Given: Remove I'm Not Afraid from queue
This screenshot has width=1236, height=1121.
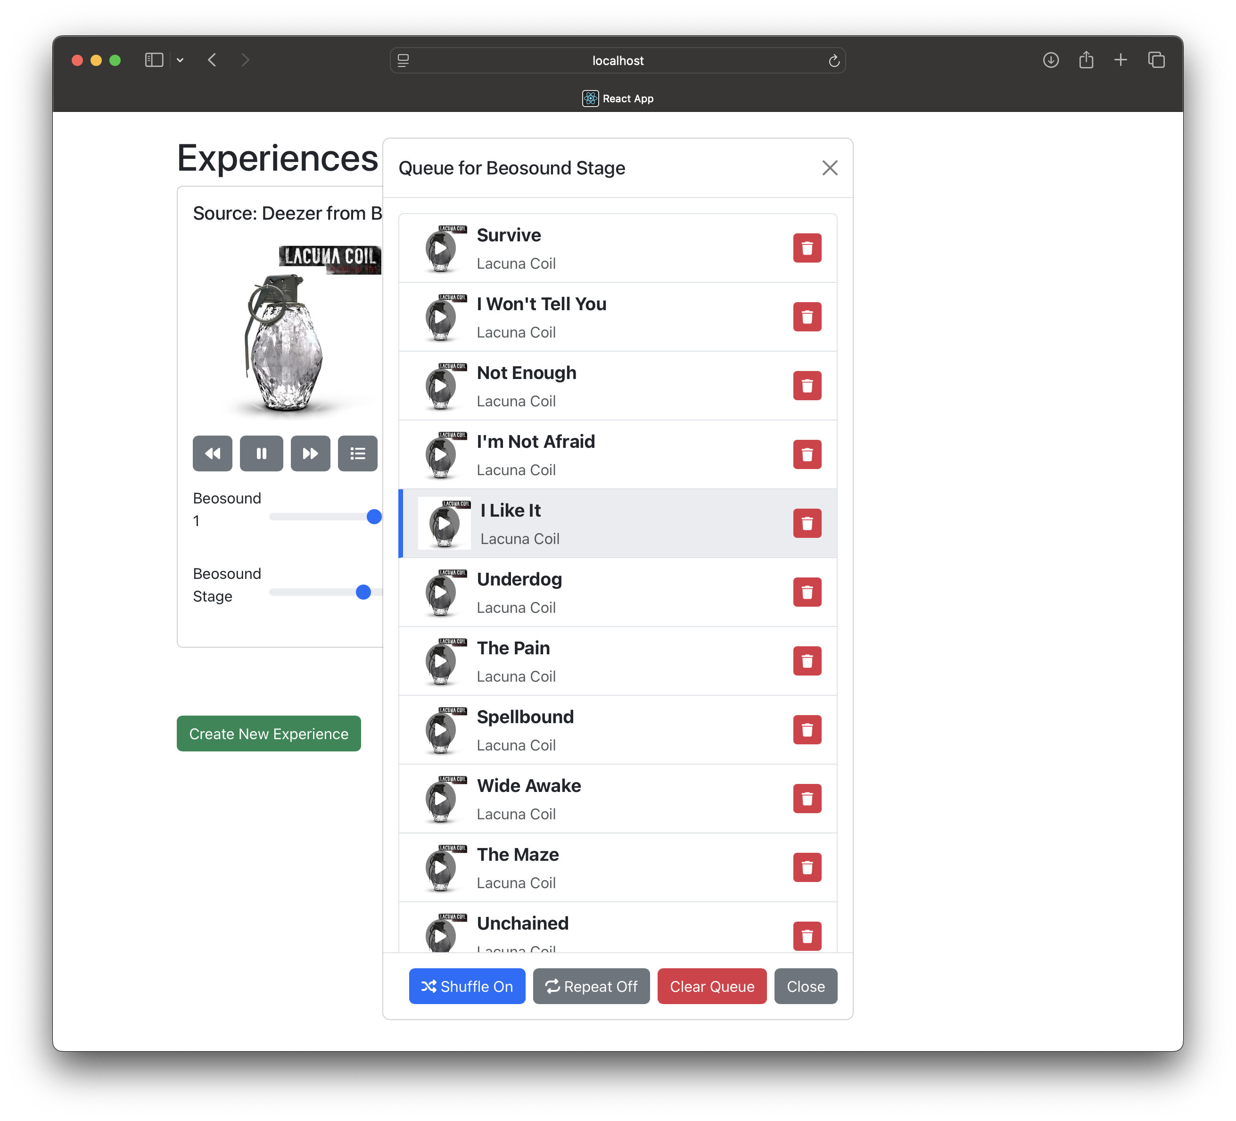Looking at the screenshot, I should [x=807, y=454].
